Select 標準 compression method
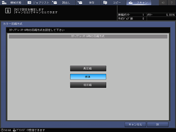Viewport: 176px width, 132px height. pyautogui.click(x=88, y=77)
